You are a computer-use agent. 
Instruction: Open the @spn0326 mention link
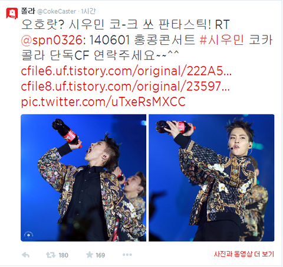[x=51, y=40]
